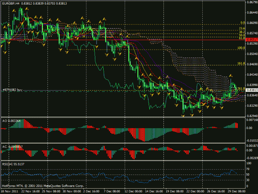258x194 pixels.
Task: Click price scale value 0.85740
Action: click(252, 33)
